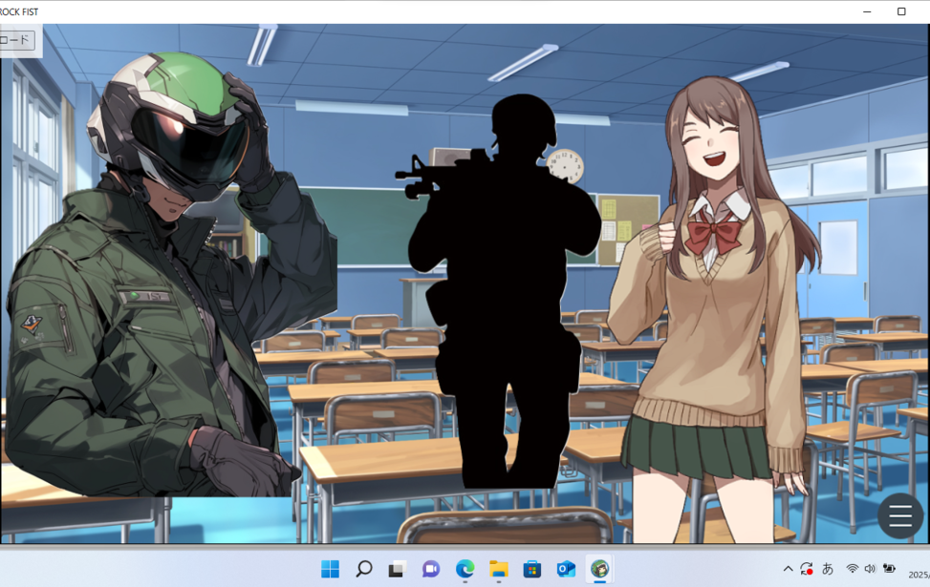Click the sync update tray icon
The width and height of the screenshot is (930, 587).
(x=807, y=569)
